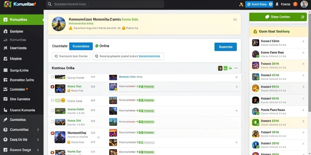Expand the Comunnitas item using its sidebar chevron
Viewport: 311px width, 155px height.
tap(38, 130)
